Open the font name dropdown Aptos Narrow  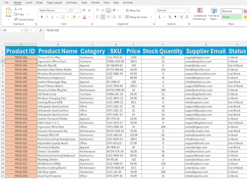click(x=67, y=10)
